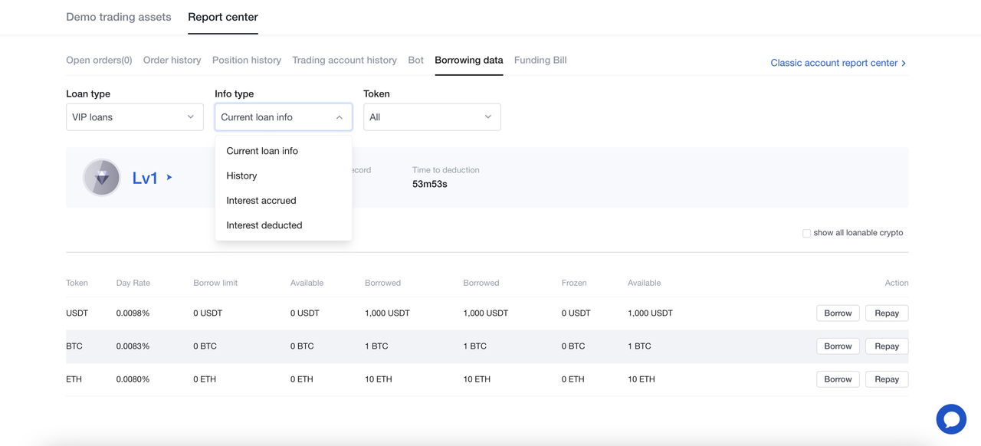Click the 0.0098% day rate value
Image resolution: width=981 pixels, height=446 pixels.
tap(133, 313)
